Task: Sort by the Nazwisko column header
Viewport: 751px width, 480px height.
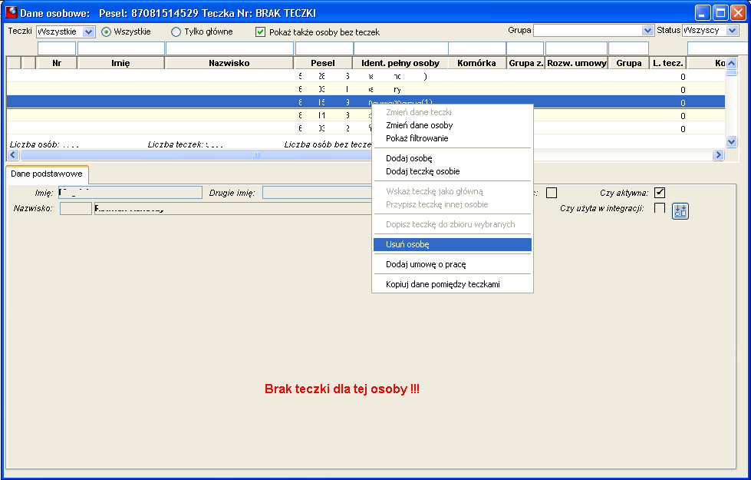Action: tap(229, 63)
